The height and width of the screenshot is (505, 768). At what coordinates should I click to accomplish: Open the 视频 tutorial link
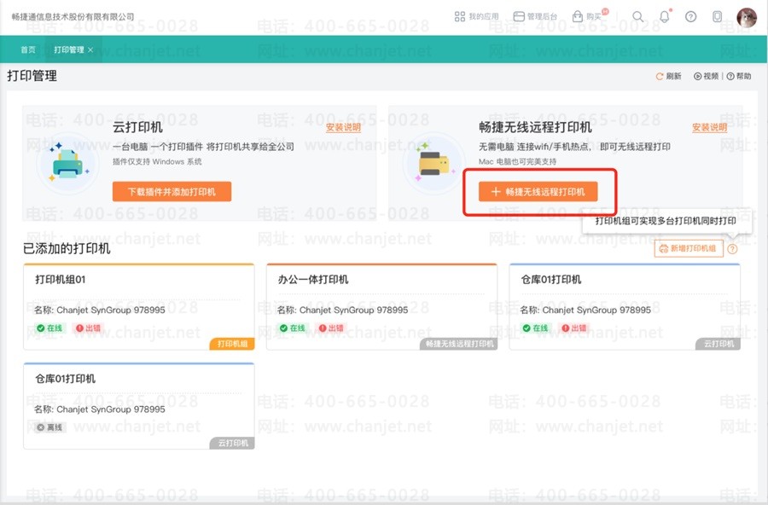(707, 76)
